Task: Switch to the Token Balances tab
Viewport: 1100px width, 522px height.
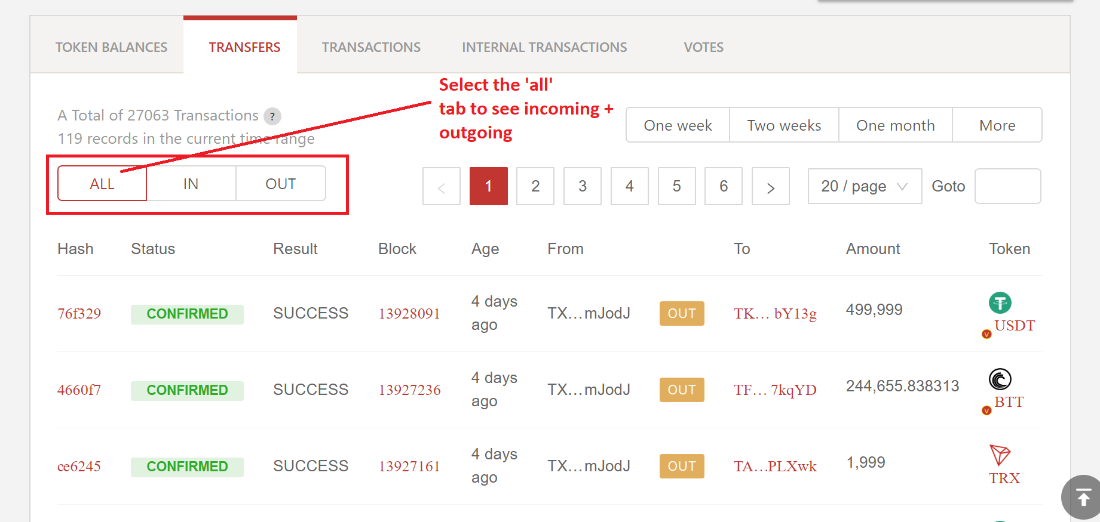Action: (x=111, y=47)
